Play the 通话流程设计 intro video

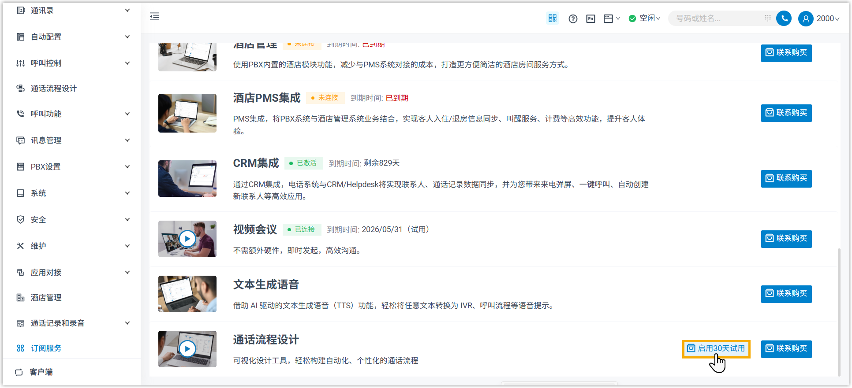click(187, 349)
